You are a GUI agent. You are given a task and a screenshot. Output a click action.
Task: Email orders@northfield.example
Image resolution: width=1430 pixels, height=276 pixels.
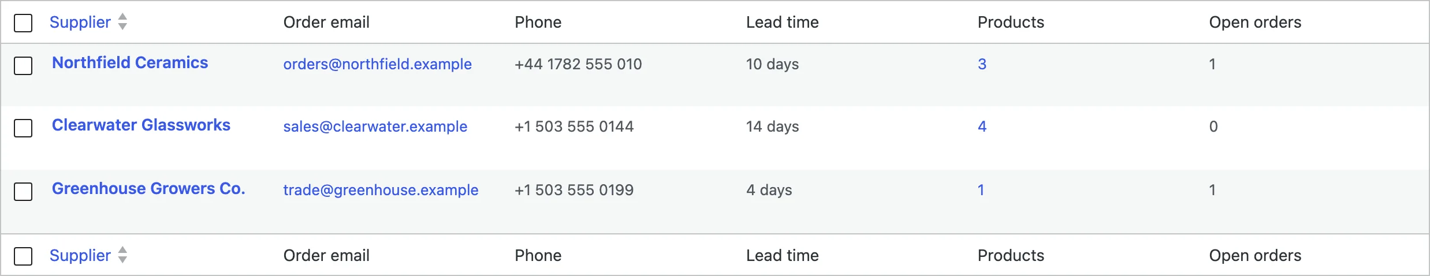tap(377, 64)
